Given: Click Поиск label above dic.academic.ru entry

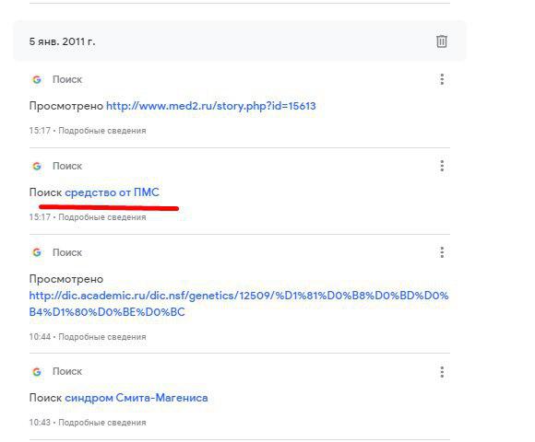Looking at the screenshot, I should (x=66, y=252).
